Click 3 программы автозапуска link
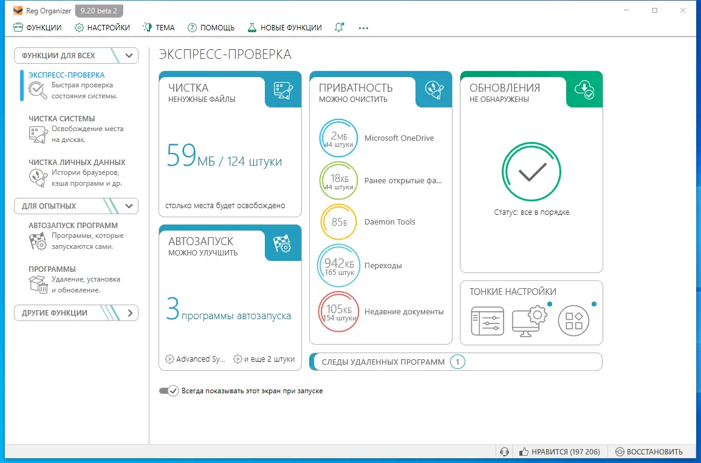The image size is (701, 463). [x=228, y=310]
